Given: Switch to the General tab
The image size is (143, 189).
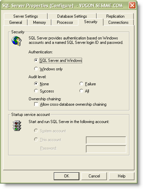Looking at the screenshot, I should (x=16, y=22).
